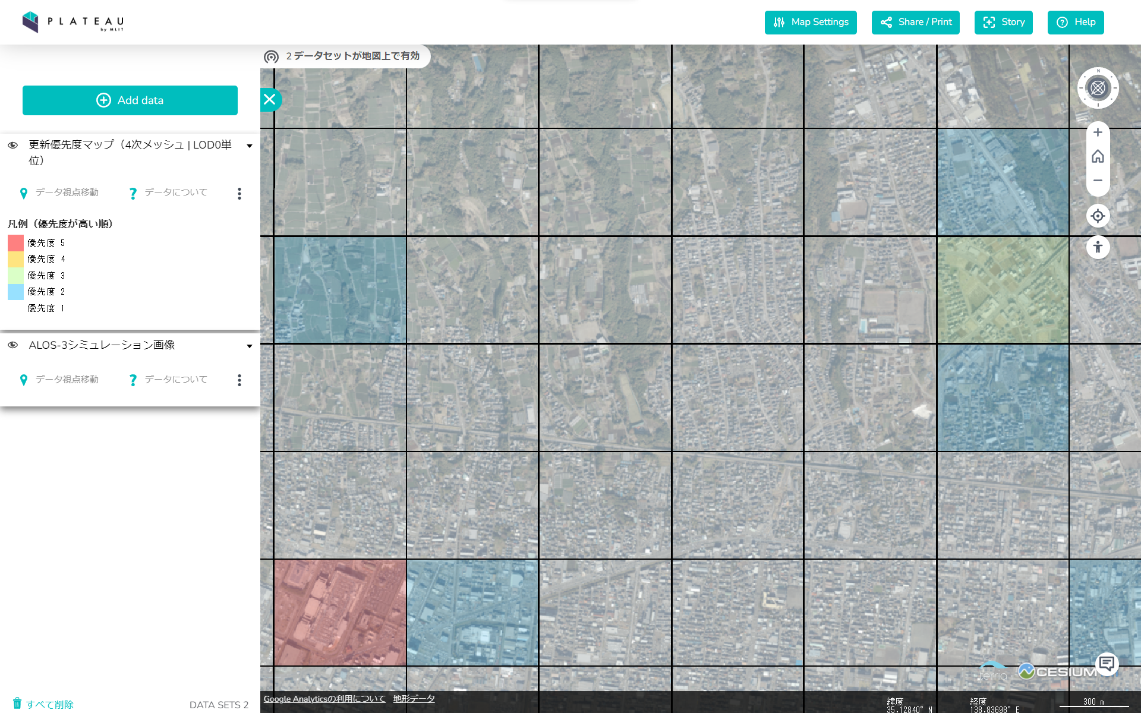The height and width of the screenshot is (713, 1141).
Task: Open the feedback chat bubble icon
Action: tap(1107, 664)
